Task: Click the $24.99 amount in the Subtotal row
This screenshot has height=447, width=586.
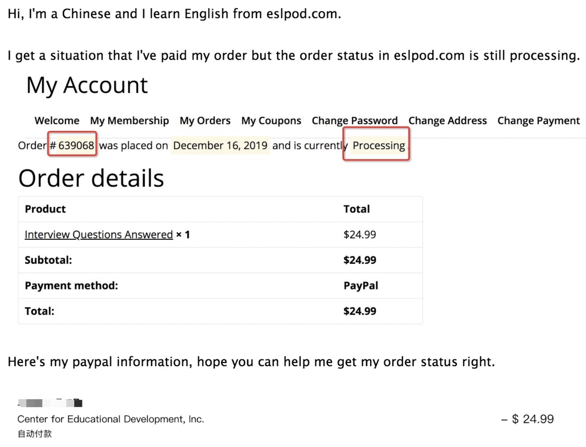Action: click(x=360, y=260)
